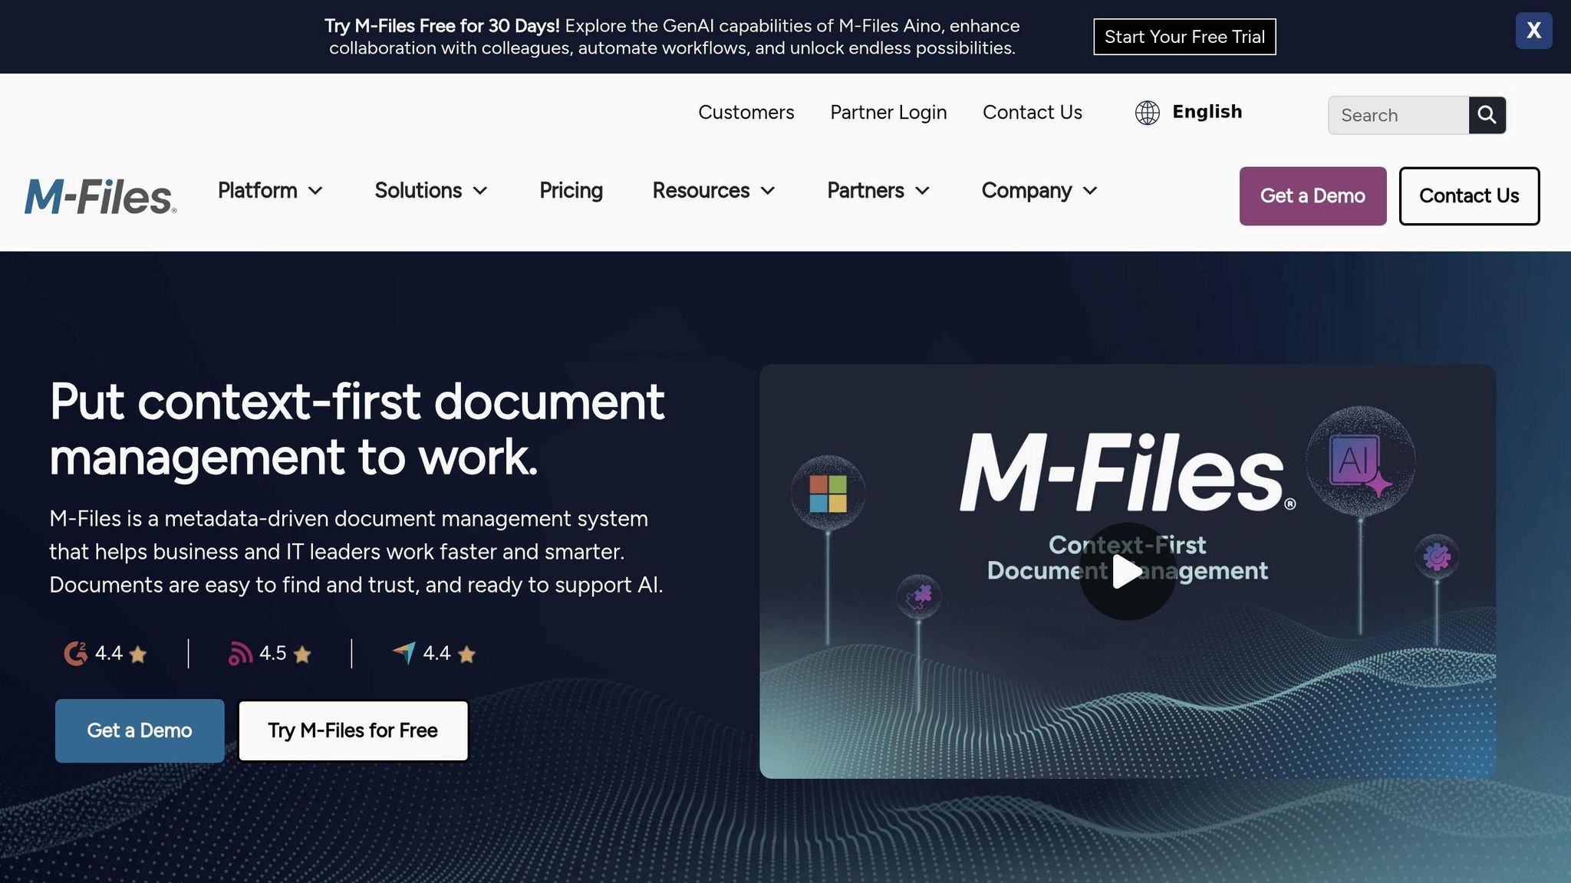Click the magnifier search button

click(1487, 115)
